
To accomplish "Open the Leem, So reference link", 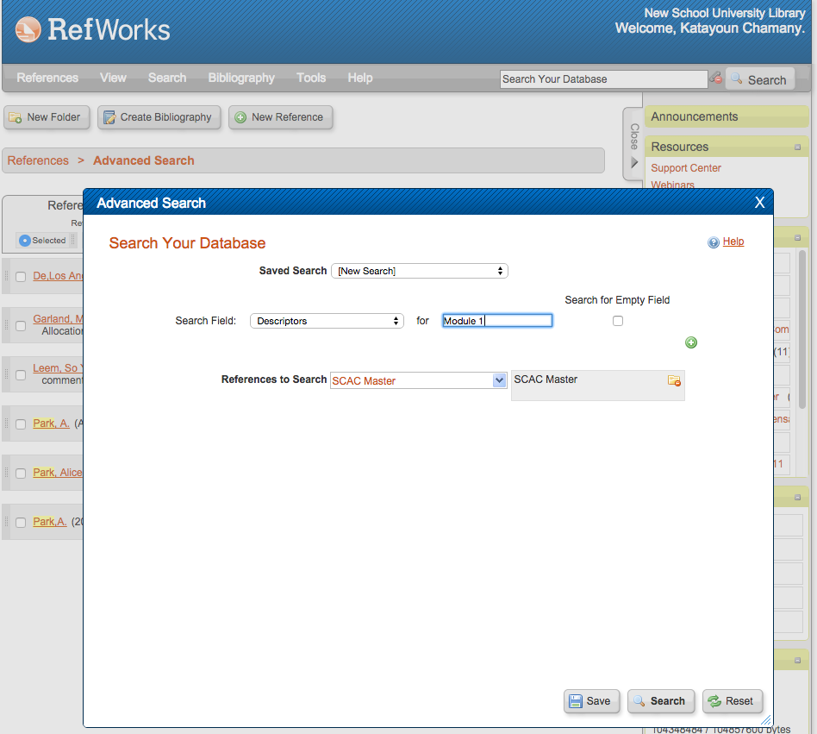I will pos(58,368).
